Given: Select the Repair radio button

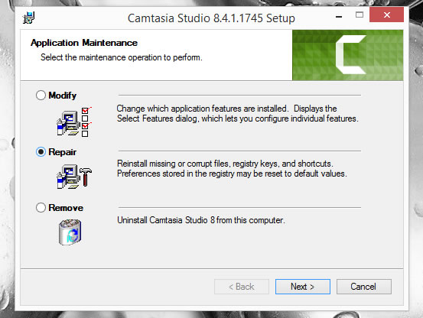Looking at the screenshot, I should coord(41,152).
